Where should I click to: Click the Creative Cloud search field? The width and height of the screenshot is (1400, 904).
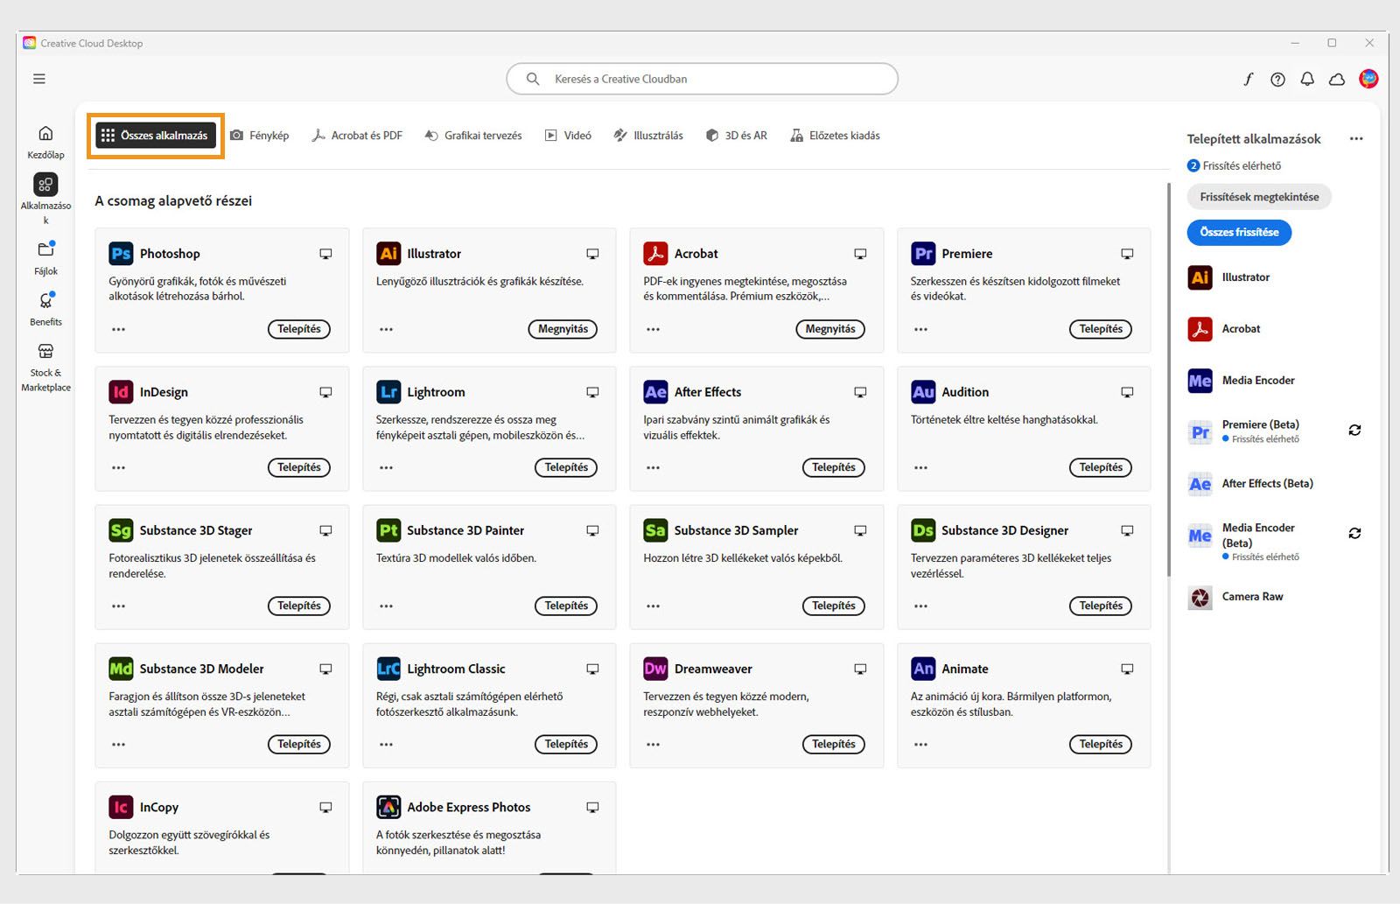click(x=700, y=78)
